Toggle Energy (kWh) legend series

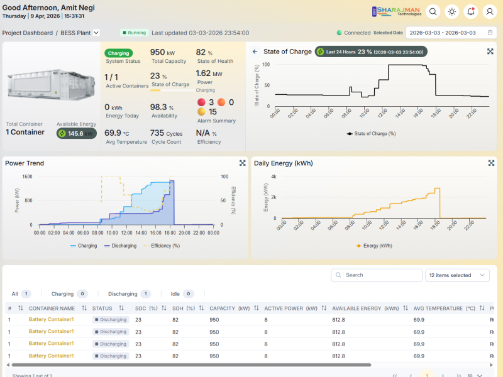[374, 246]
